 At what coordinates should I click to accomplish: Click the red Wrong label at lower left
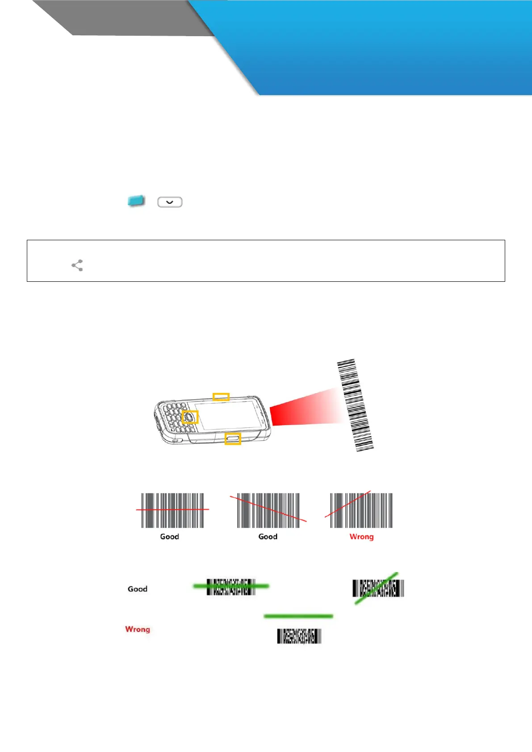pyautogui.click(x=138, y=629)
